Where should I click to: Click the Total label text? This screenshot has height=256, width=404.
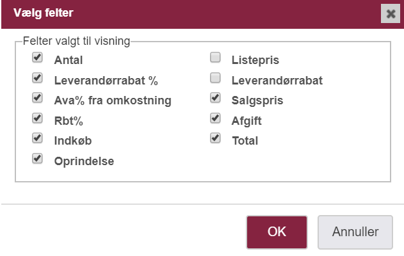(245, 141)
